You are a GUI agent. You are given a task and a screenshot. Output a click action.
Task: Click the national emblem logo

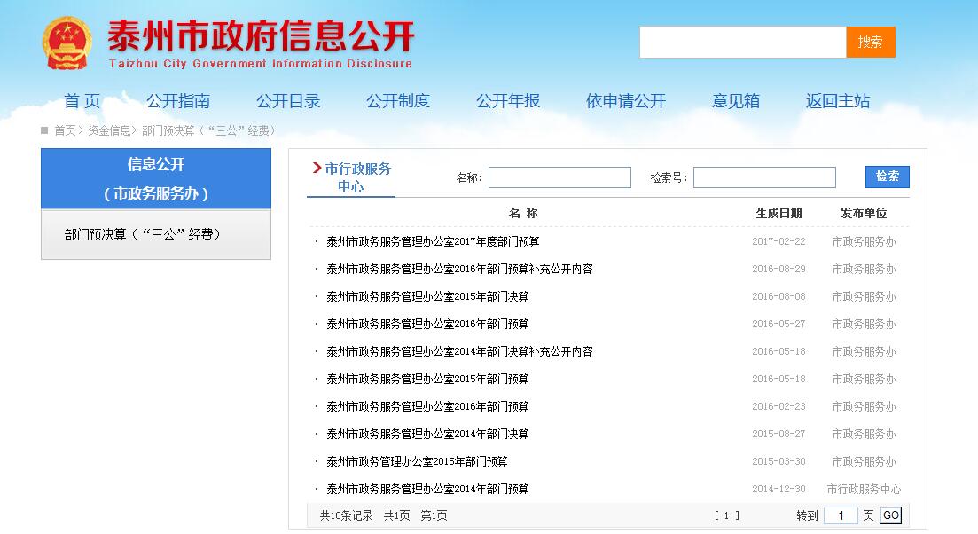[67, 42]
